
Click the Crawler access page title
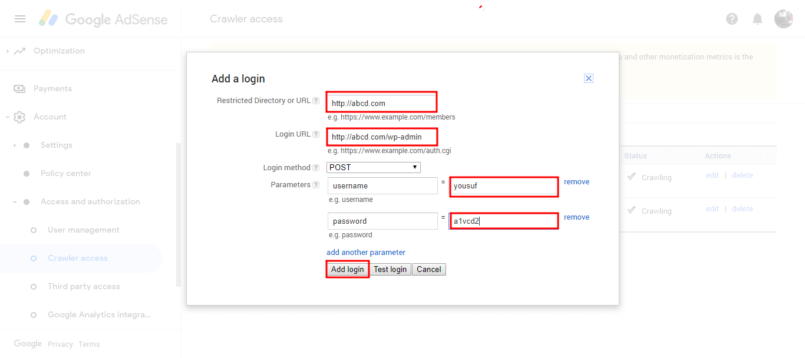pos(246,19)
